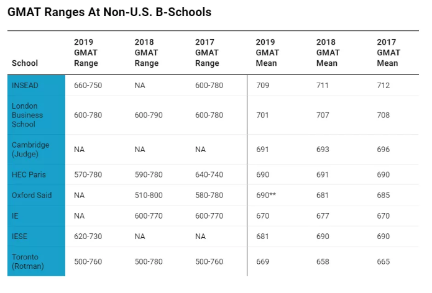Click the 510-800 range cell for Oxford Said
Viewport: 432px width, 293px height.
coord(149,195)
